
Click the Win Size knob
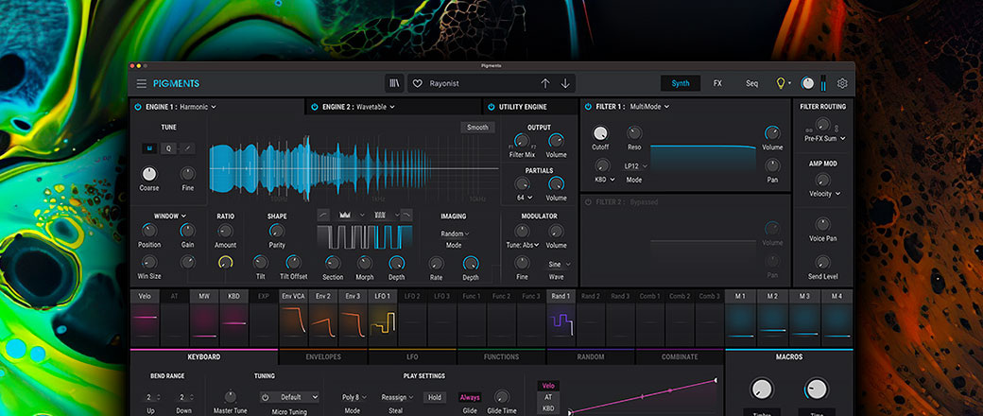point(149,262)
